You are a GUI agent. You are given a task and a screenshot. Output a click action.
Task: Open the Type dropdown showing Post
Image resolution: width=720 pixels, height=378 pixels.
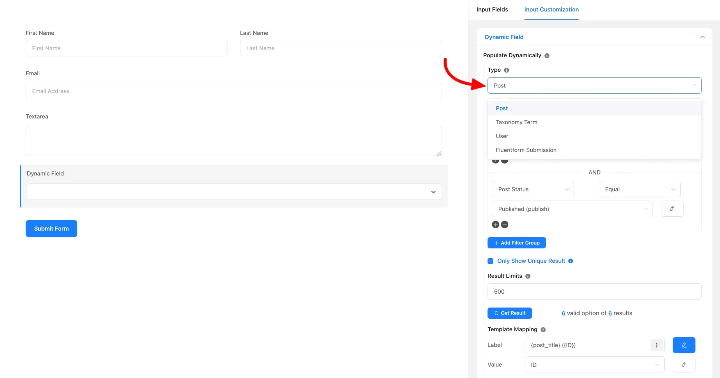[x=594, y=85]
